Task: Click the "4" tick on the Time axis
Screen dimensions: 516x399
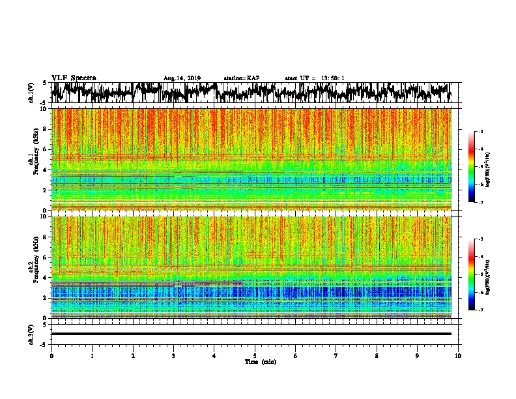Action: pyautogui.click(x=214, y=356)
